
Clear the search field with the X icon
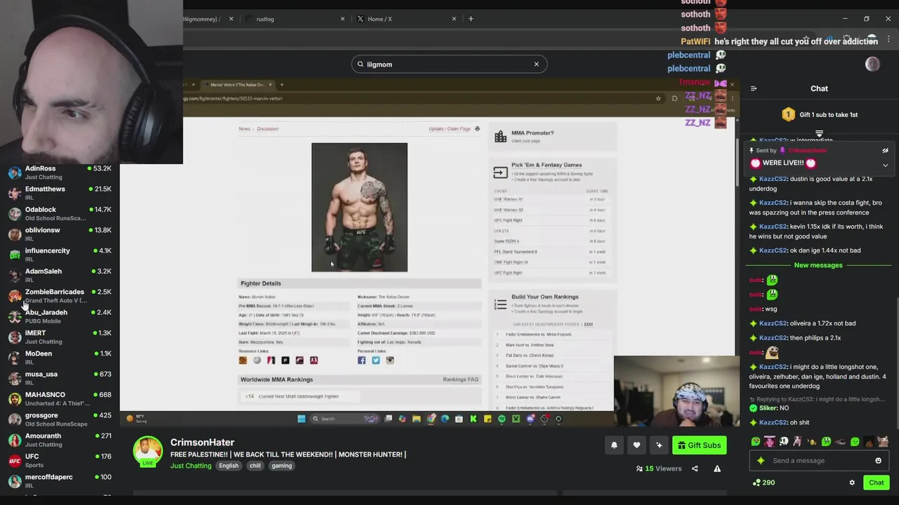click(x=537, y=65)
